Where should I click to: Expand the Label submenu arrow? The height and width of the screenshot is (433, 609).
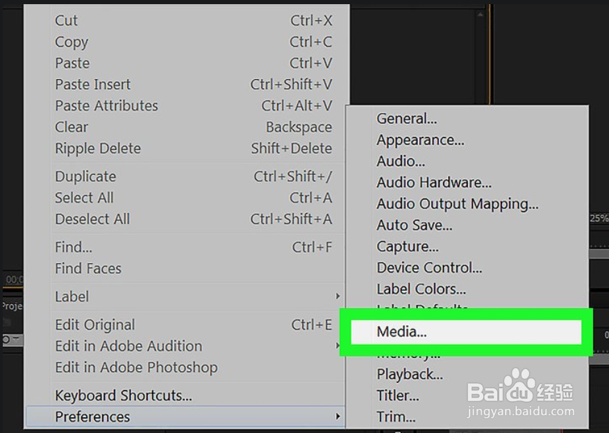[x=338, y=297]
